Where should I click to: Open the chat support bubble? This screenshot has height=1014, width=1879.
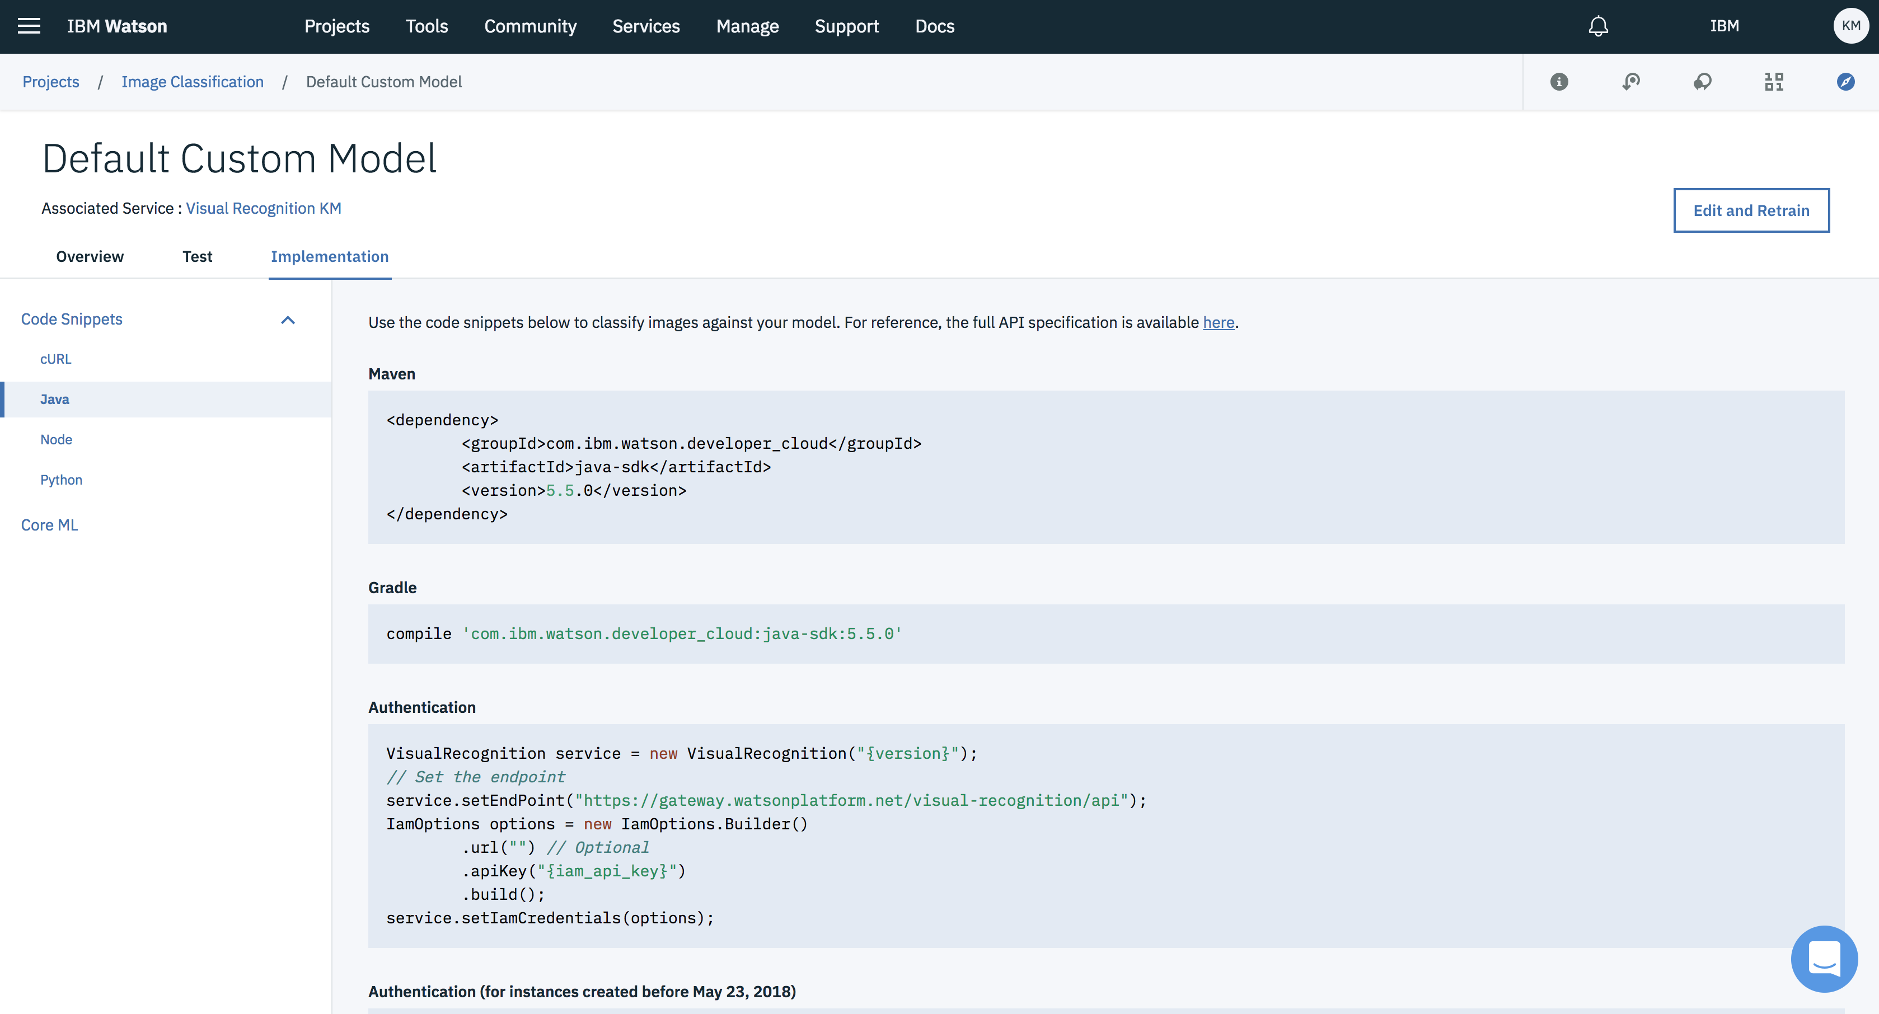(1824, 959)
